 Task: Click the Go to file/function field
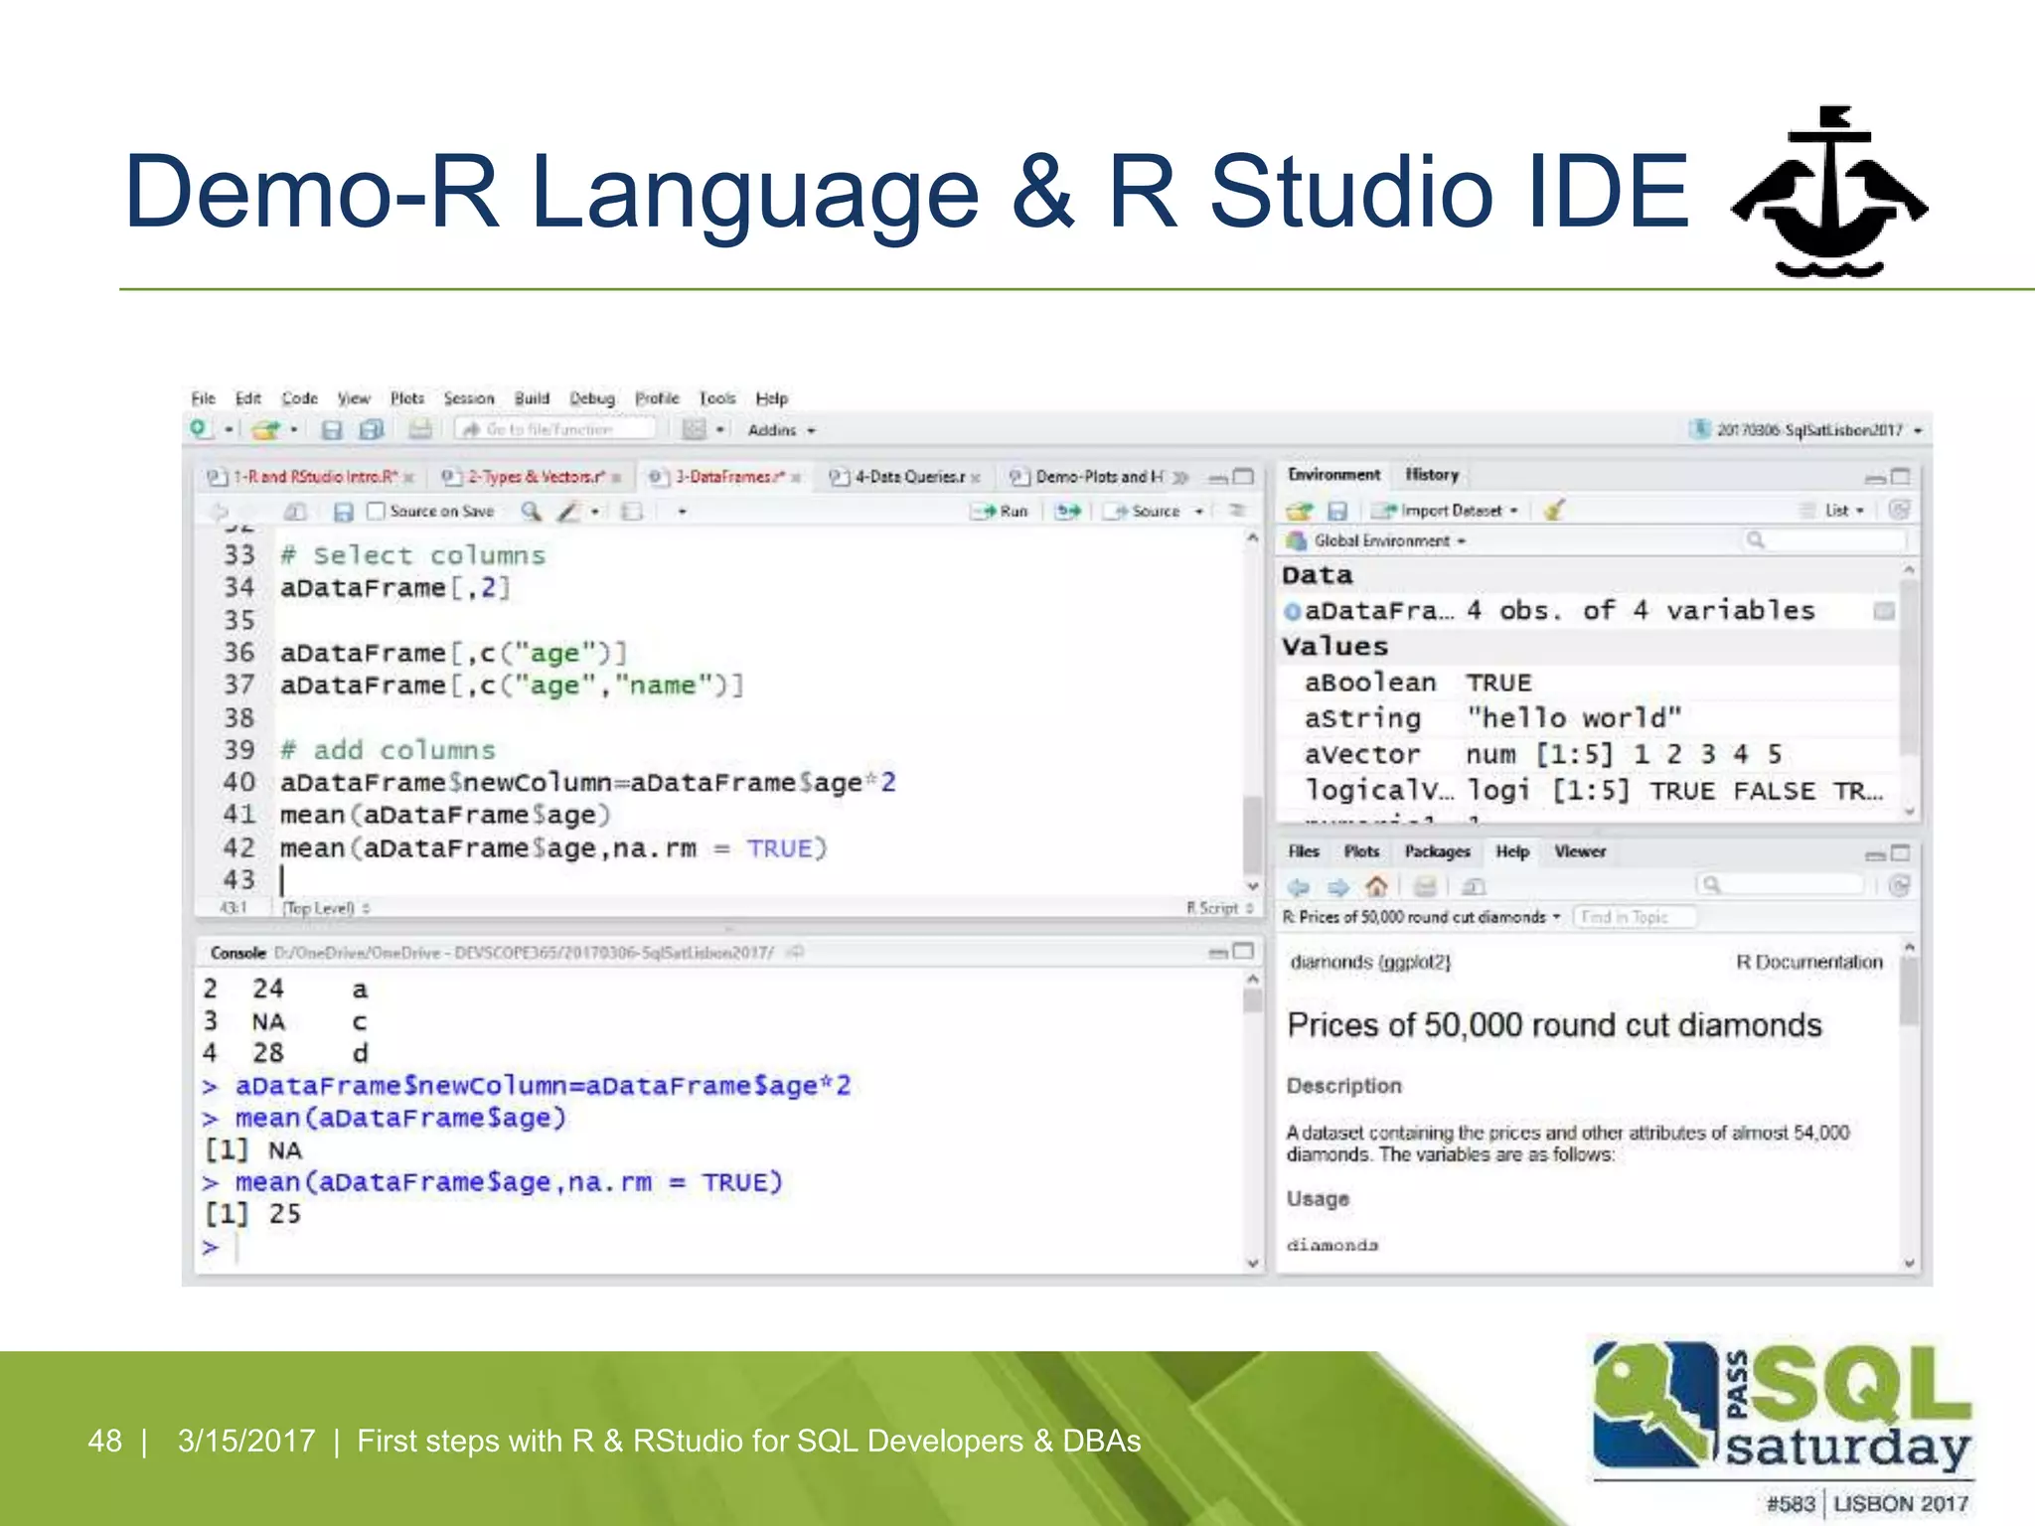tap(556, 429)
